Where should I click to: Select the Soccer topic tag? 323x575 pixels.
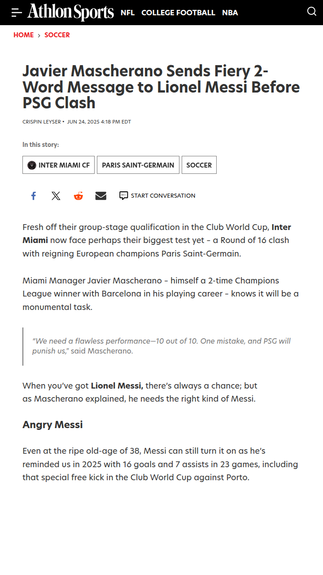pos(199,165)
